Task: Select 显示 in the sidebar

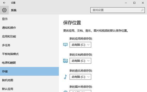Action: pyautogui.click(x=29, y=19)
